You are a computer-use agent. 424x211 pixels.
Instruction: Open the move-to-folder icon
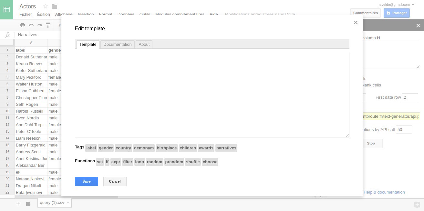coord(55,6)
